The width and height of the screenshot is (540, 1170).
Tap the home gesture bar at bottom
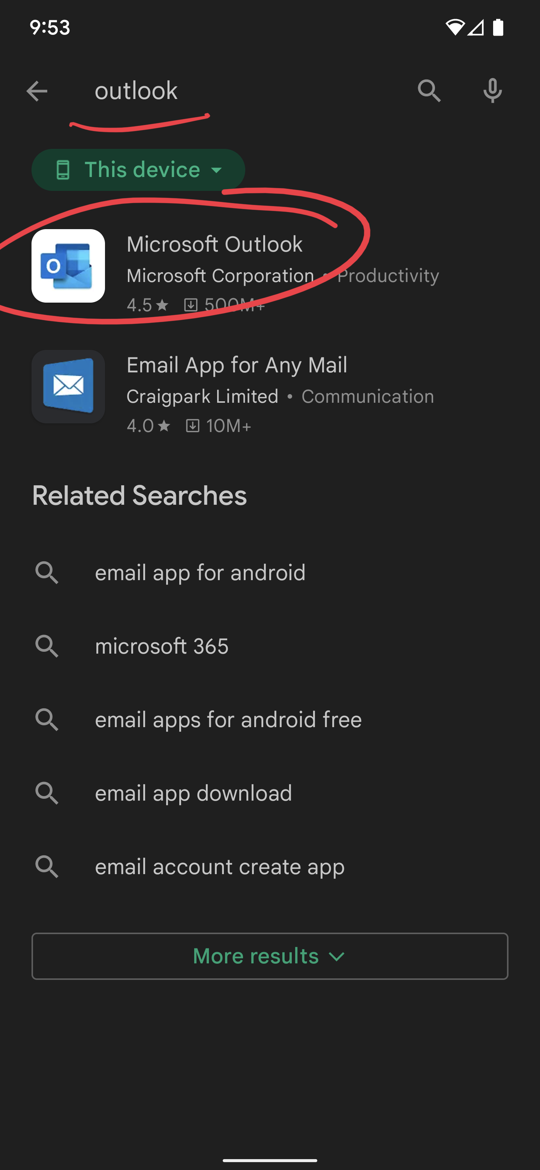click(270, 1160)
